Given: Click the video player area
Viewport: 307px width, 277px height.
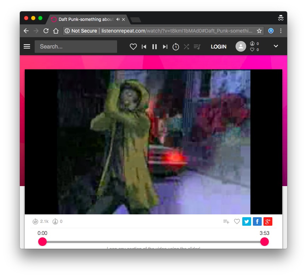Looking at the screenshot, I should [153, 142].
